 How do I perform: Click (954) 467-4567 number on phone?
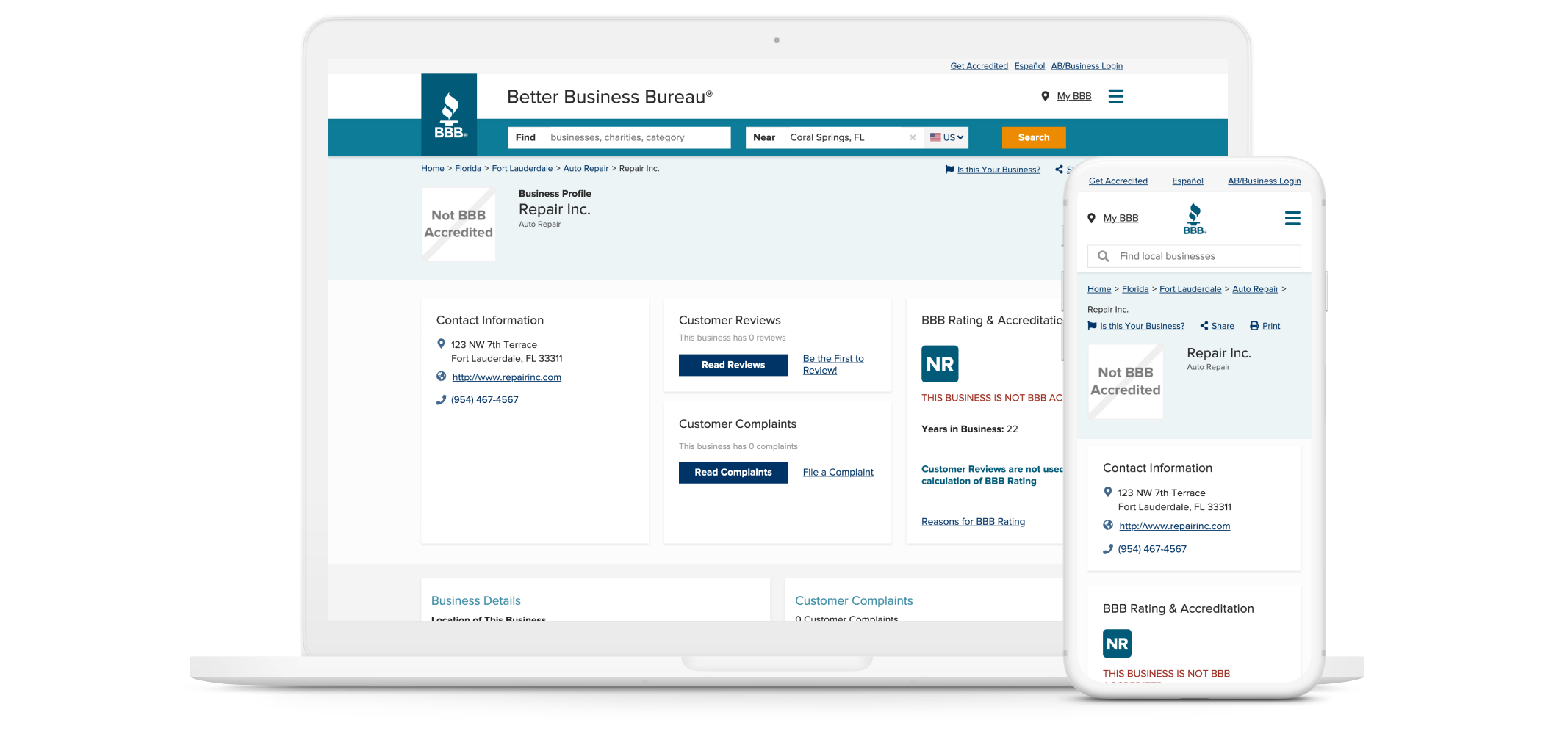[1152, 549]
